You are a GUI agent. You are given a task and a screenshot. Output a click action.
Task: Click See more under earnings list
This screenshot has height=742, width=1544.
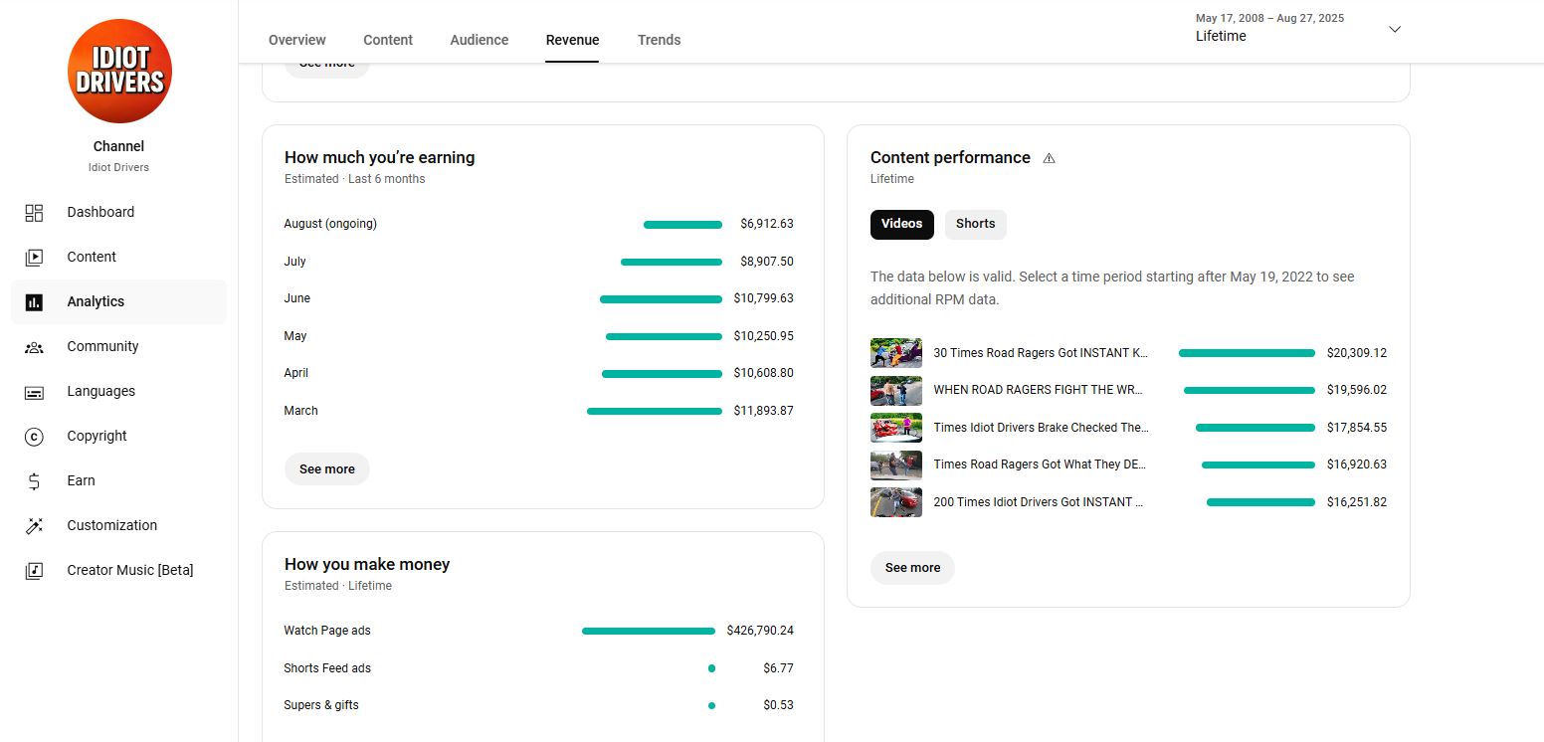[326, 469]
